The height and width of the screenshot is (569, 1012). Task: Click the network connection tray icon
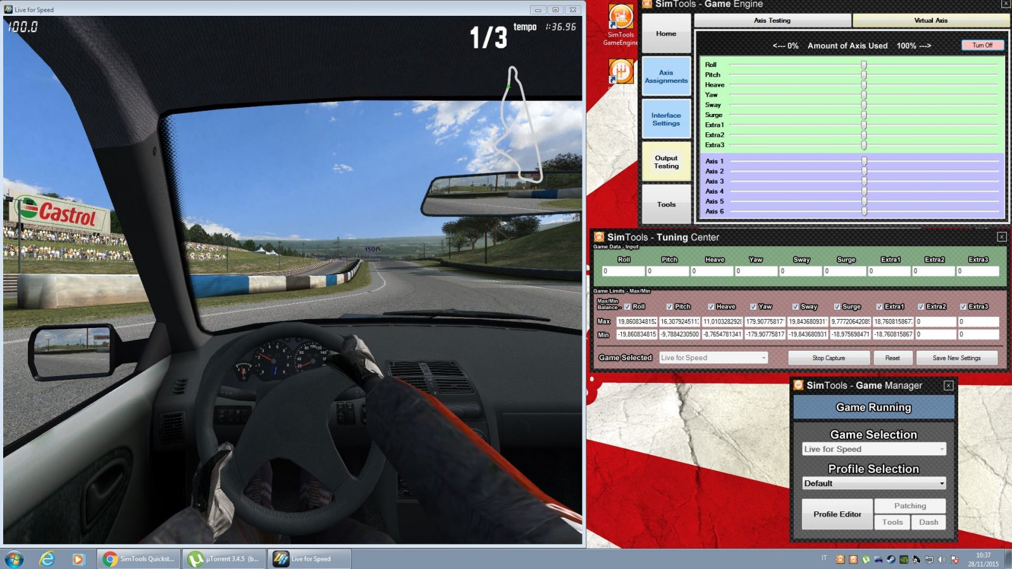[x=929, y=560]
